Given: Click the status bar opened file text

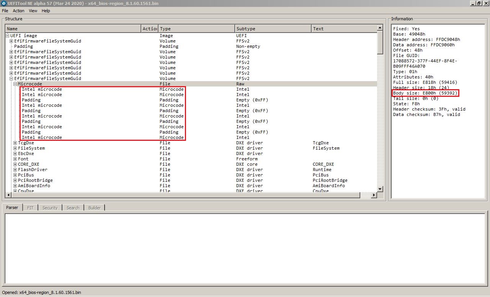Looking at the screenshot, I should pos(41,292).
